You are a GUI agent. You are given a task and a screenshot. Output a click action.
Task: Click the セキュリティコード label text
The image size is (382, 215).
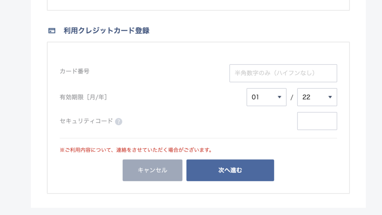coord(86,121)
